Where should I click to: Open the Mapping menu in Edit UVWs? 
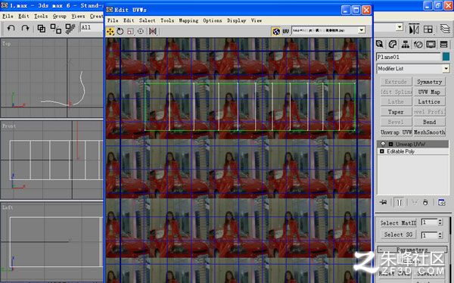tap(188, 20)
